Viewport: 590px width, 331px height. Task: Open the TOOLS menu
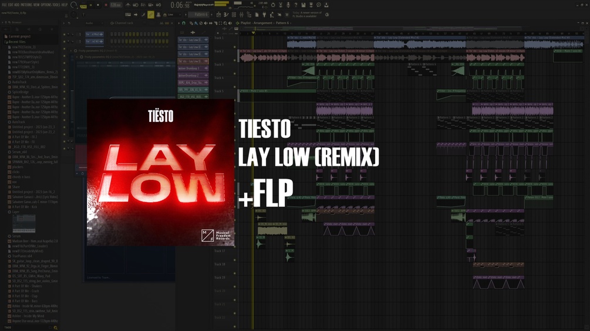pyautogui.click(x=56, y=5)
